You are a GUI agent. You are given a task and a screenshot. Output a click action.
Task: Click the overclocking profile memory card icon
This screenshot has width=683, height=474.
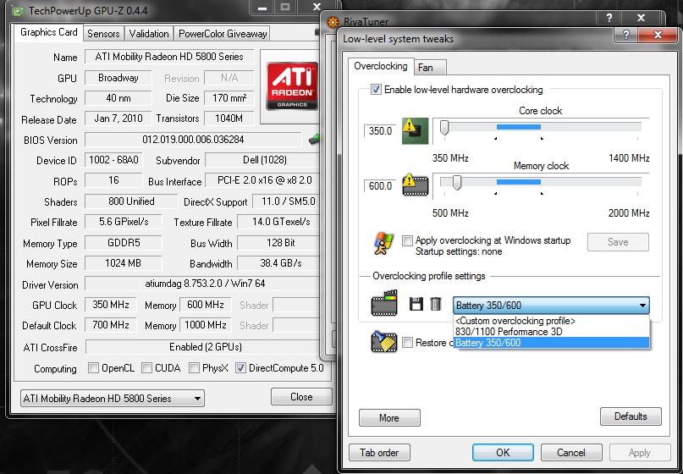[x=383, y=302]
